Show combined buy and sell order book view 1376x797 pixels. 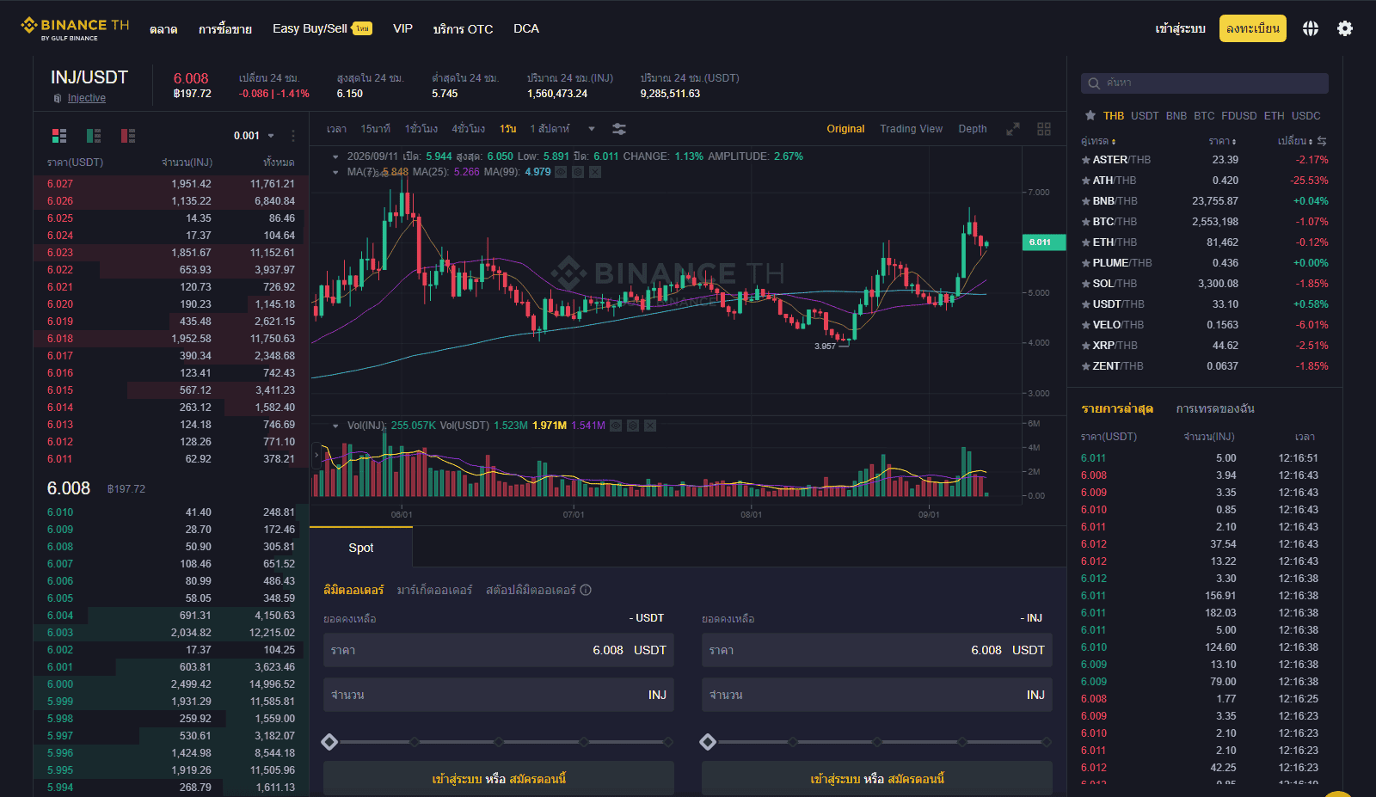(59, 136)
